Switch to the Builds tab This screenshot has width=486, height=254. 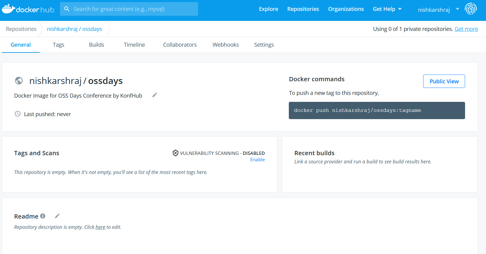click(96, 45)
